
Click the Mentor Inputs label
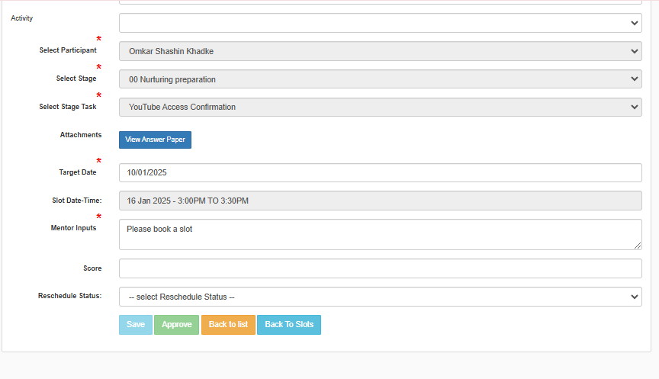point(73,228)
